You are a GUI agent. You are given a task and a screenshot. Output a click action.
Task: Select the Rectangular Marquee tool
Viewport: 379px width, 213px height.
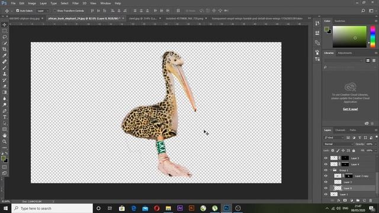(x=4, y=31)
